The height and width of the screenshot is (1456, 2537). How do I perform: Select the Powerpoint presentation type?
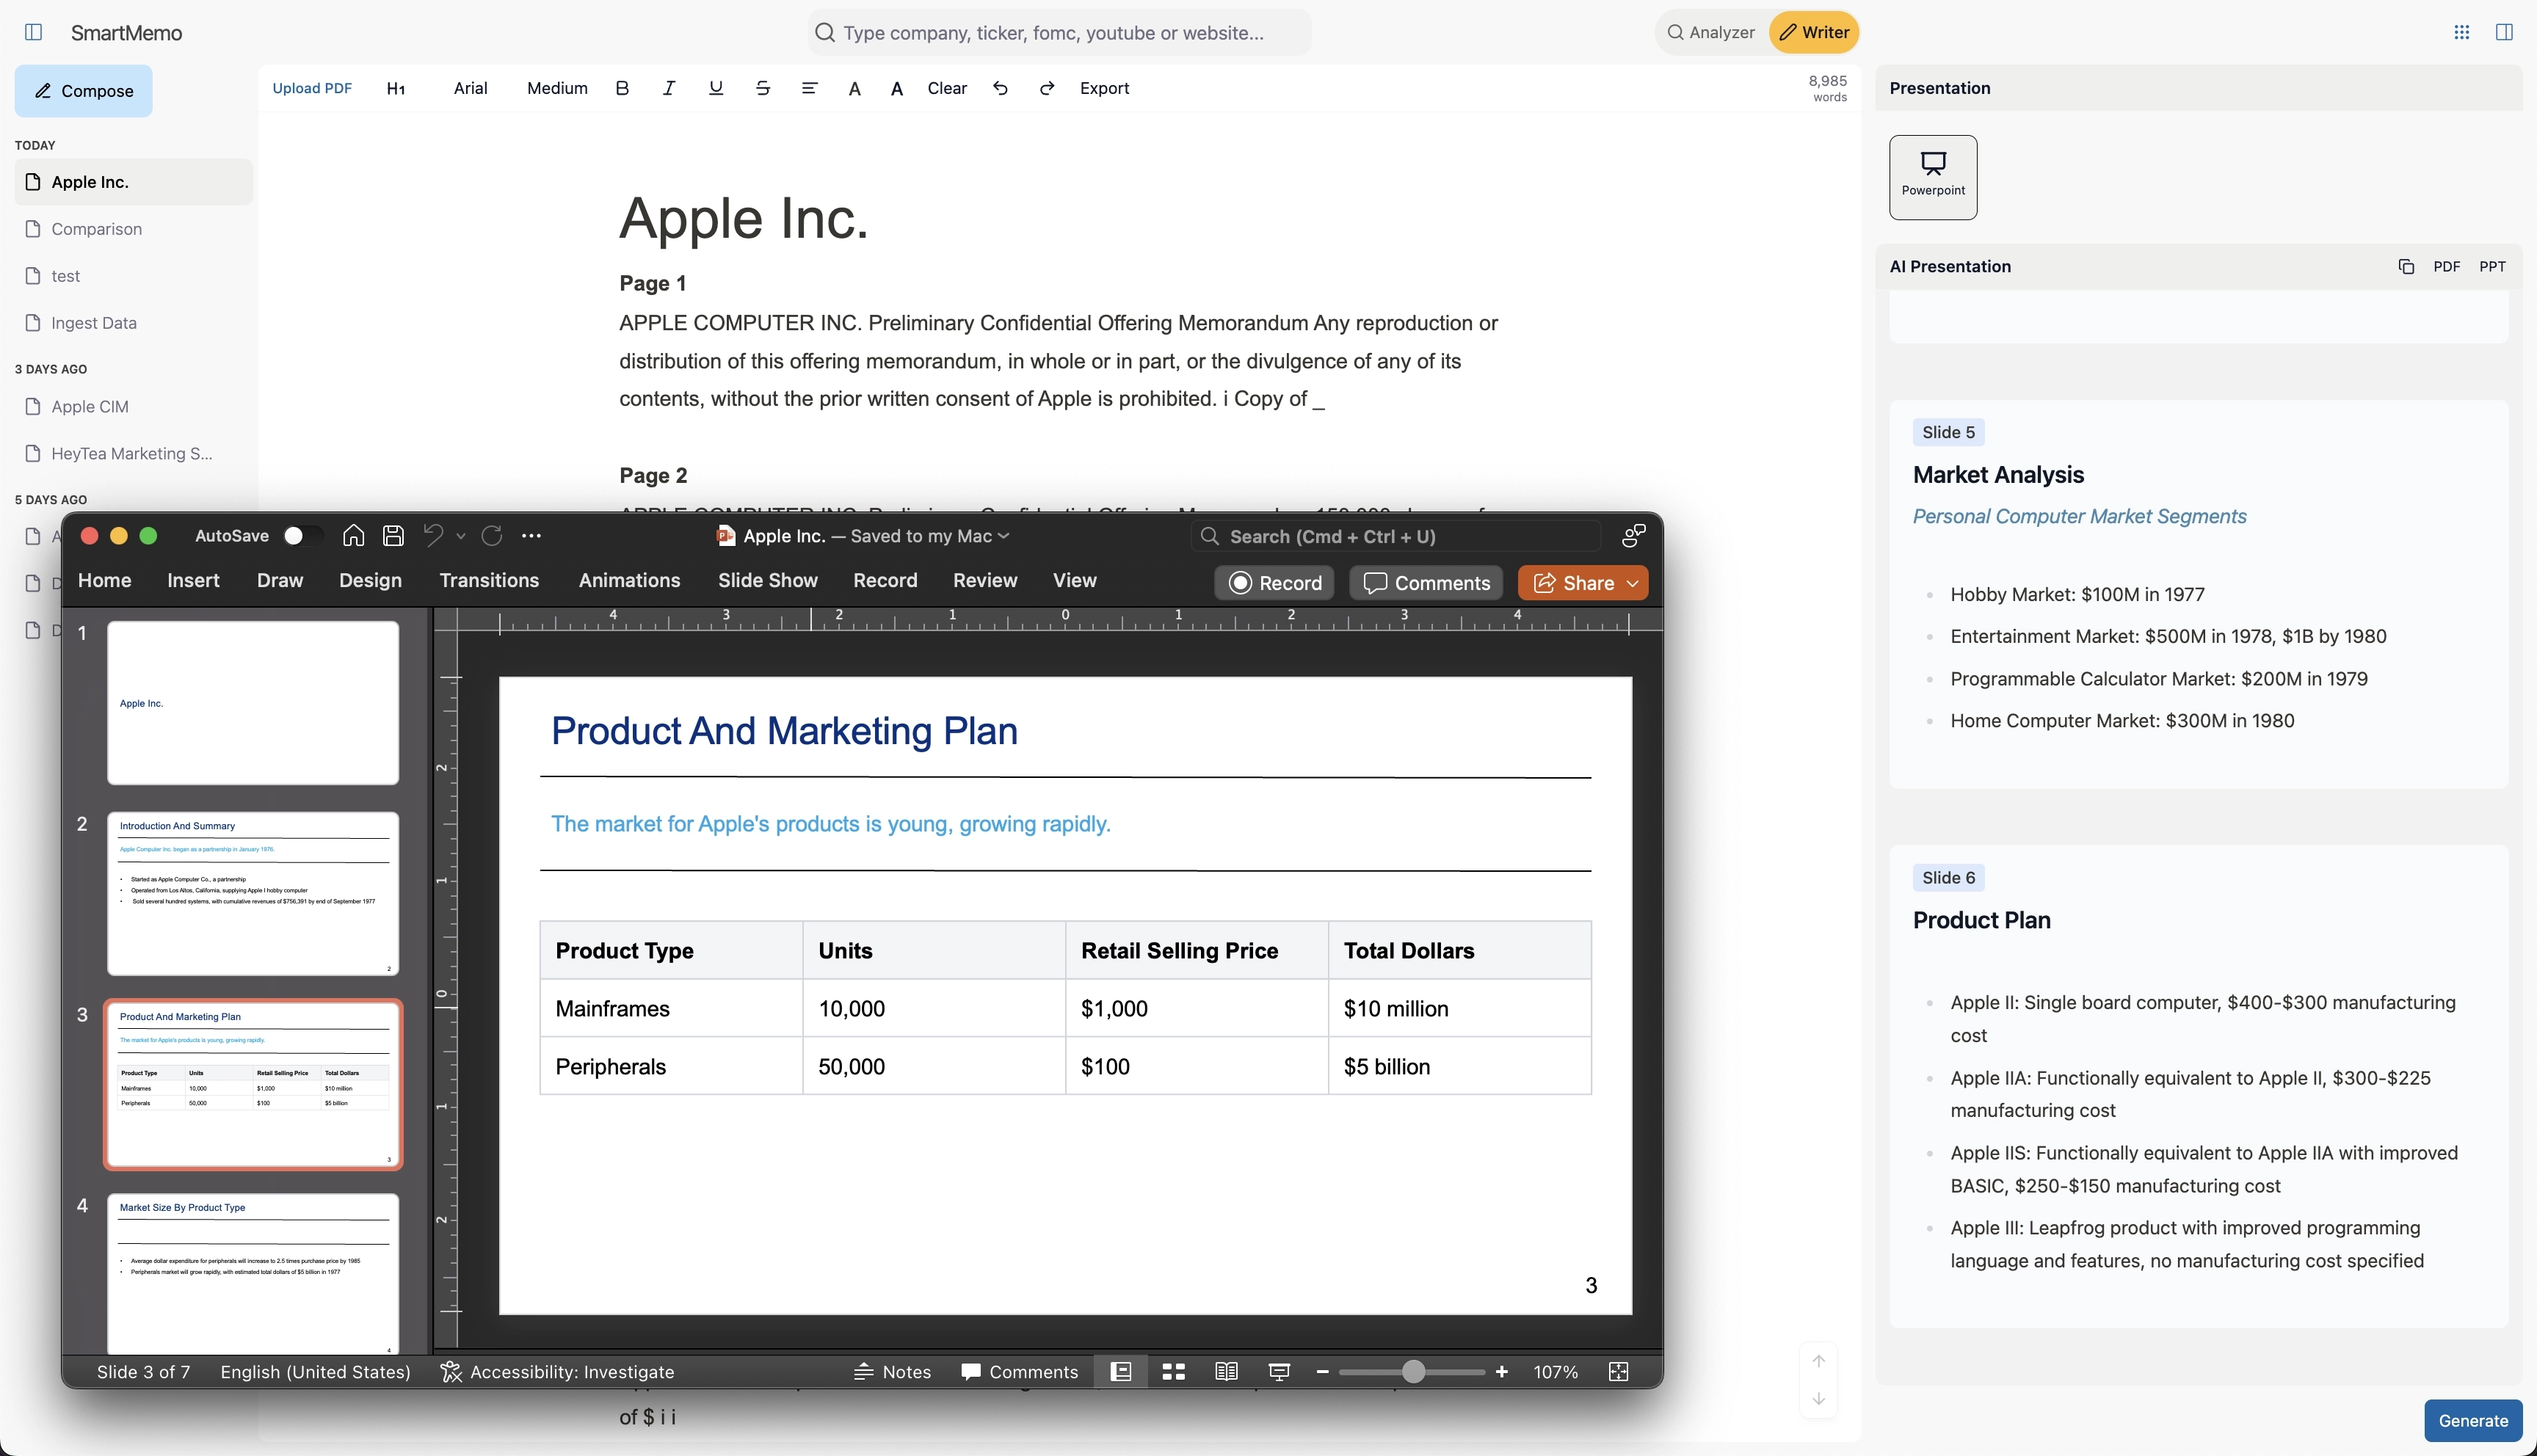[1933, 177]
